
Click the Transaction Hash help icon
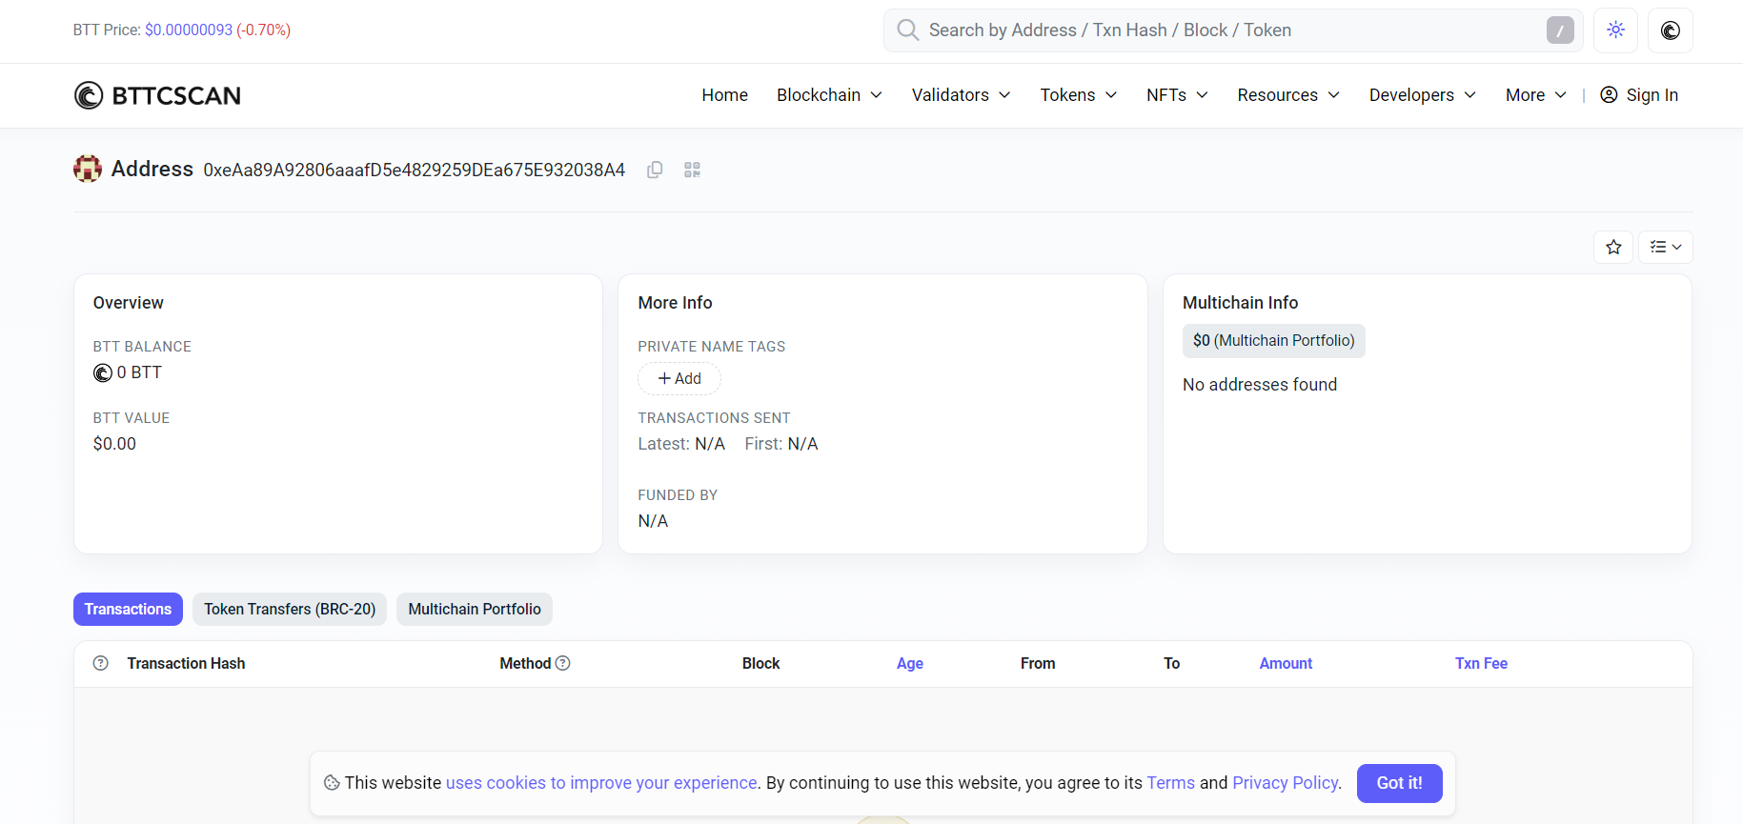coord(101,663)
